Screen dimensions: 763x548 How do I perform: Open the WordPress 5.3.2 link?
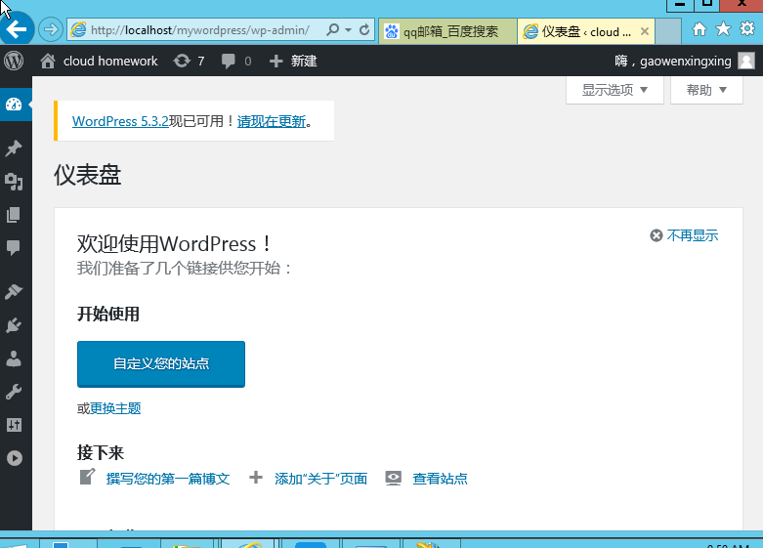click(120, 121)
